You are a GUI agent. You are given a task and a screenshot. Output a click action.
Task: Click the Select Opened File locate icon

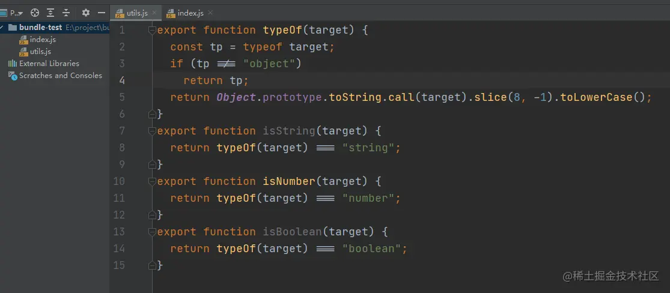[x=35, y=13]
